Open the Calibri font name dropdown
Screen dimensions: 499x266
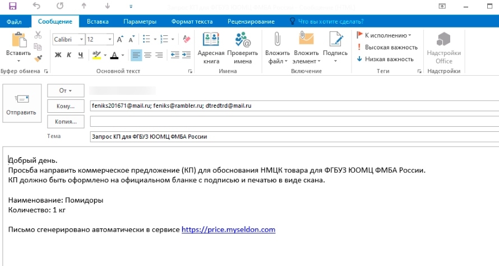(x=81, y=39)
